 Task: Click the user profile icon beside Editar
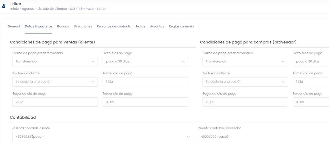[x=4, y=6]
